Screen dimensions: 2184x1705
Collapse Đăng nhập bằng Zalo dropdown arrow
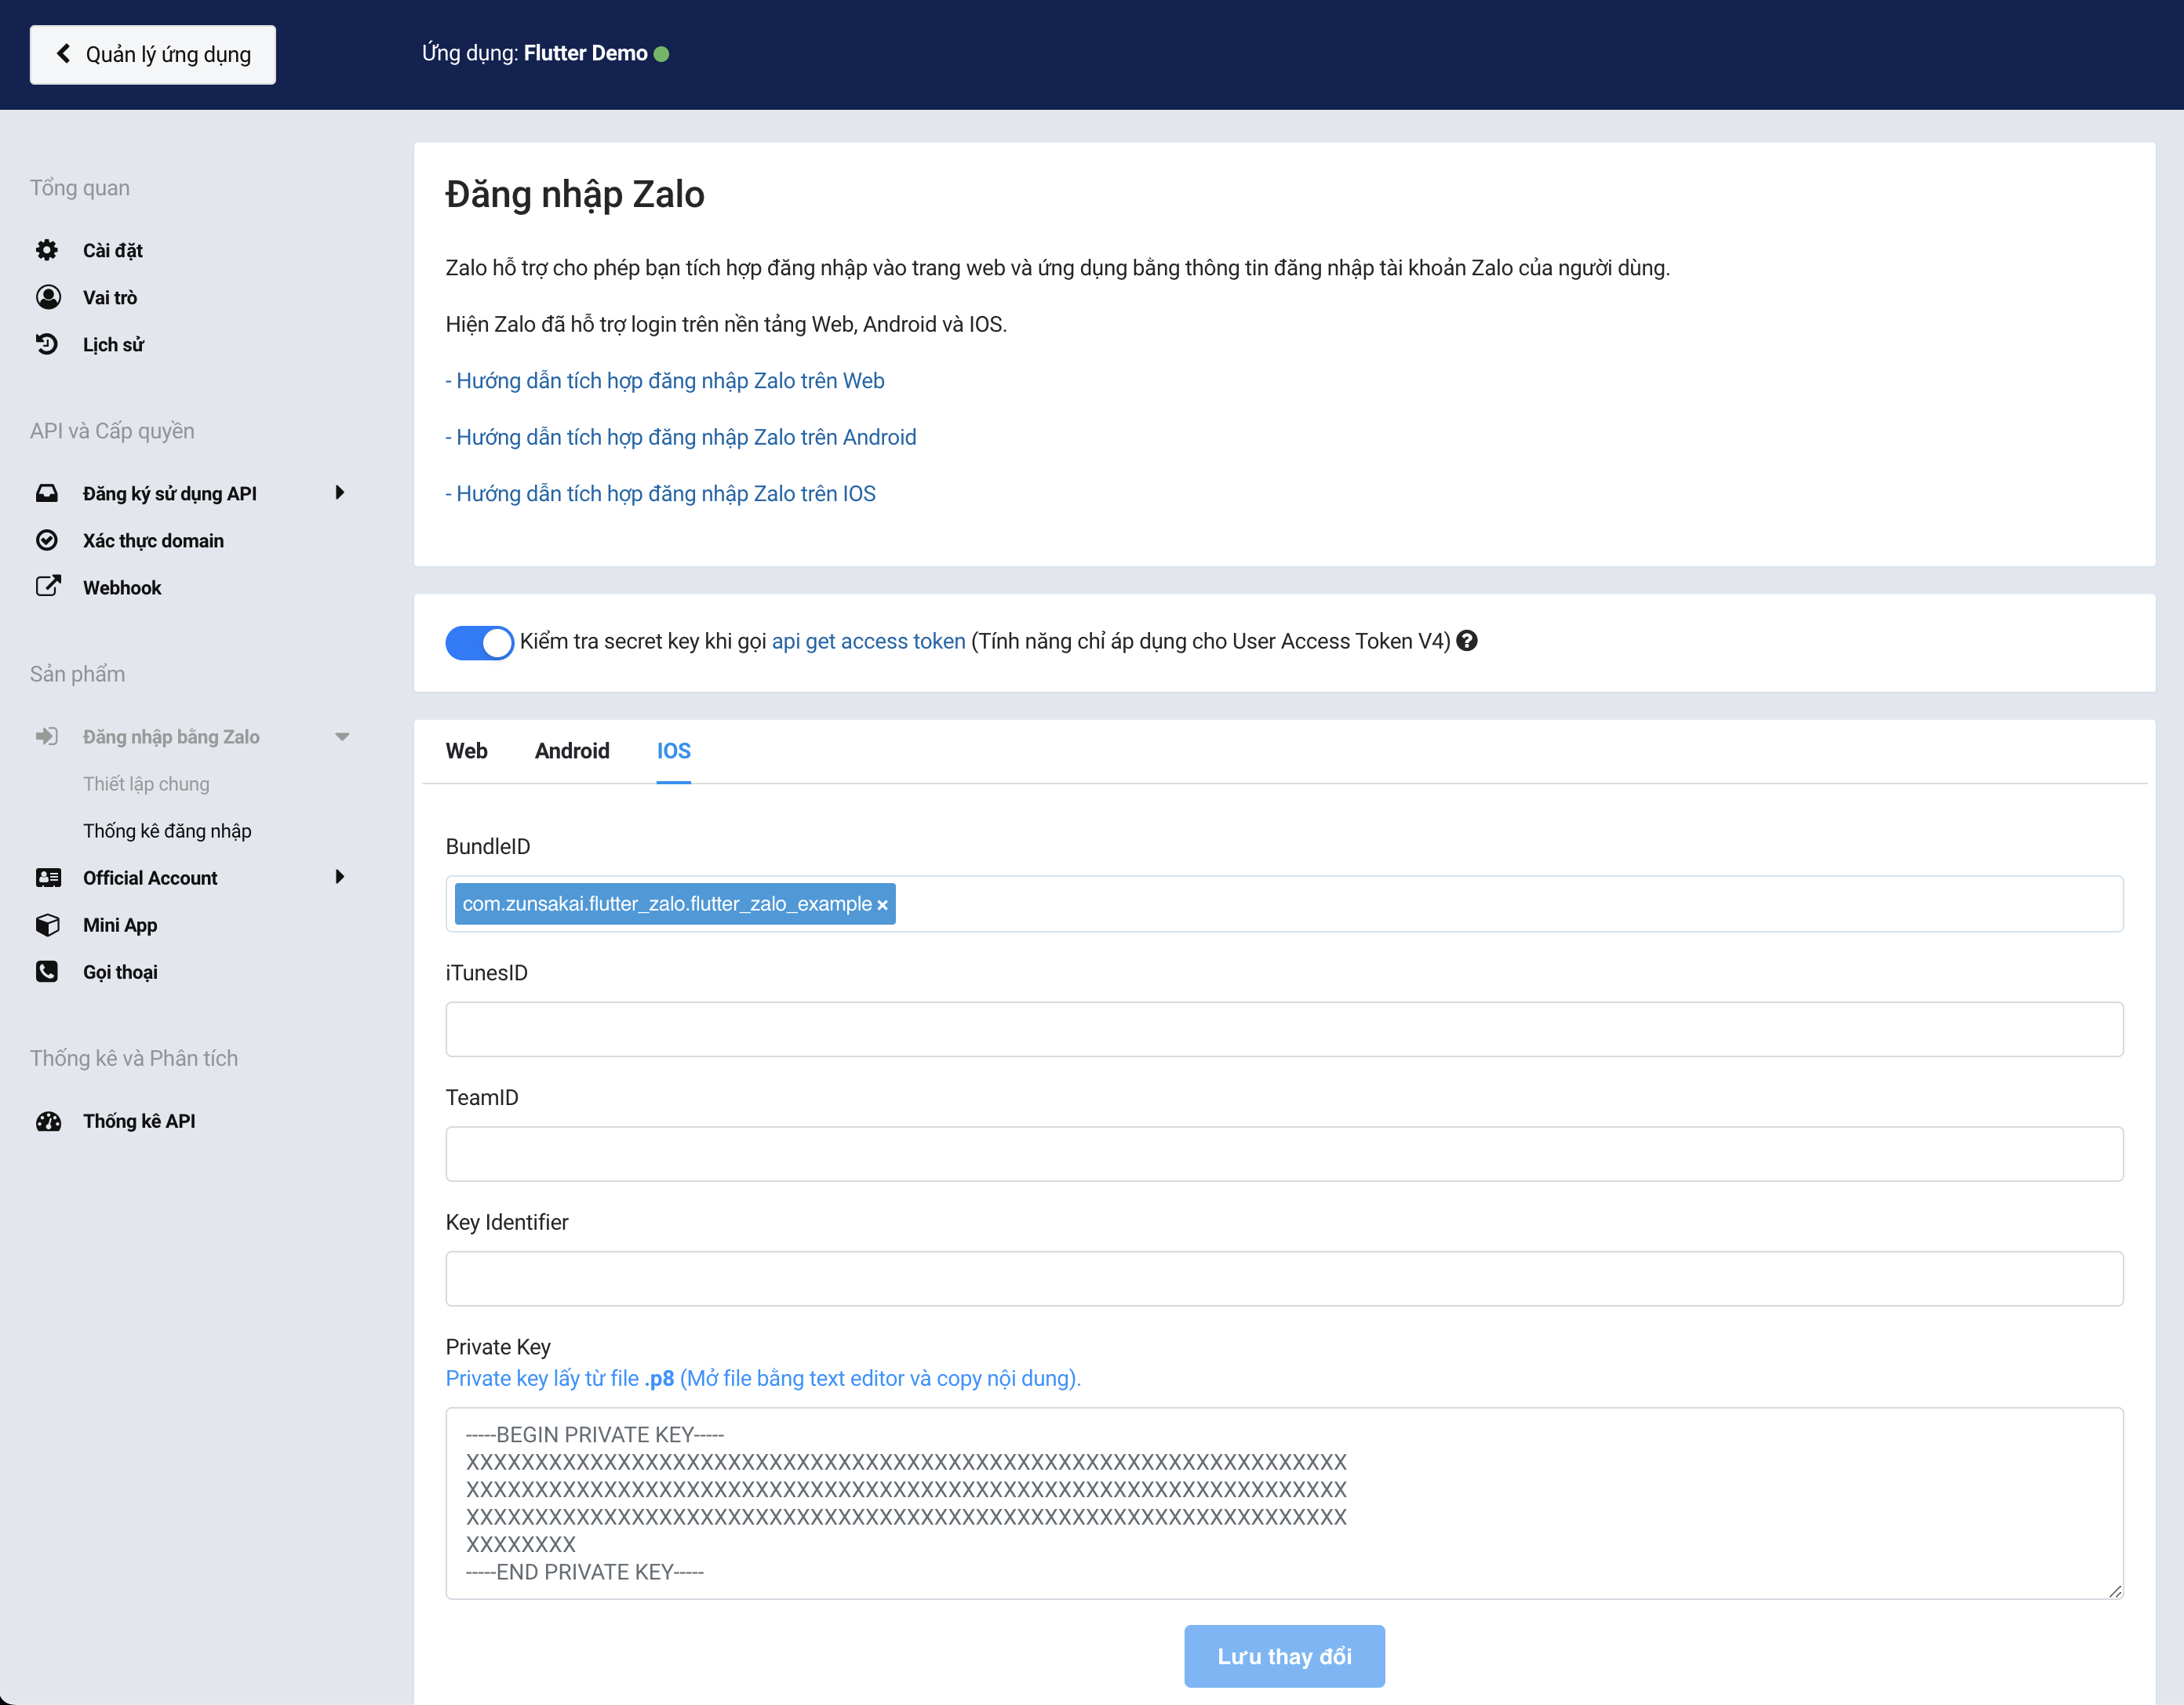(342, 737)
